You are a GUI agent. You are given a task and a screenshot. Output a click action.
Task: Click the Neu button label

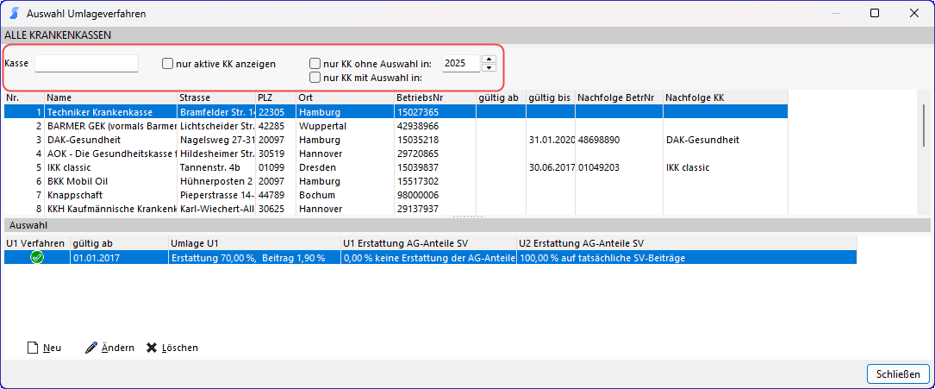click(52, 348)
